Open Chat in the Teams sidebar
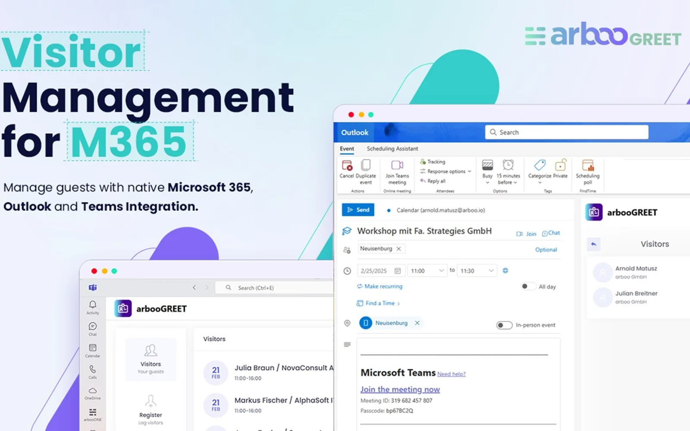 pyautogui.click(x=92, y=329)
